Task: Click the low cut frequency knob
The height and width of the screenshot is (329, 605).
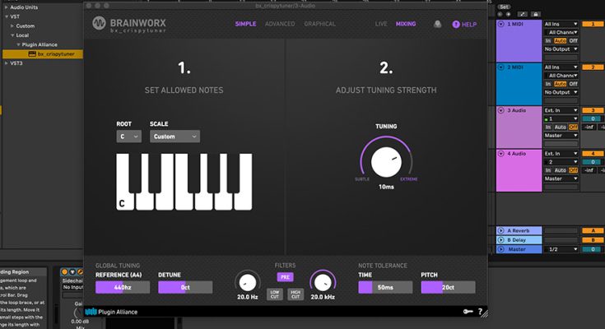Action: 247,280
